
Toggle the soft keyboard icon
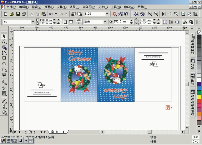31,141
